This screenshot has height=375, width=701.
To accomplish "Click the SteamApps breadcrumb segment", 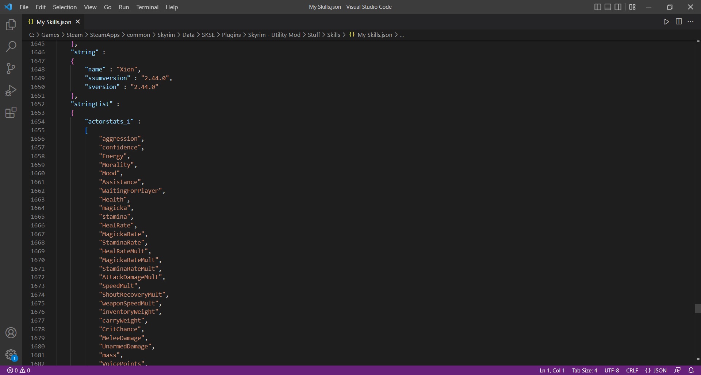I will [x=105, y=35].
